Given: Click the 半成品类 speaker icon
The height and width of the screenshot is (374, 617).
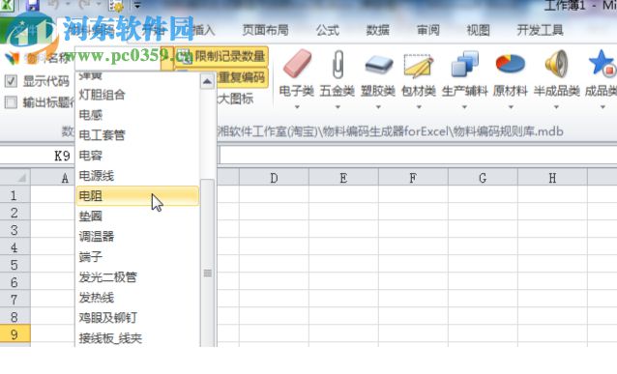Looking at the screenshot, I should tap(556, 64).
